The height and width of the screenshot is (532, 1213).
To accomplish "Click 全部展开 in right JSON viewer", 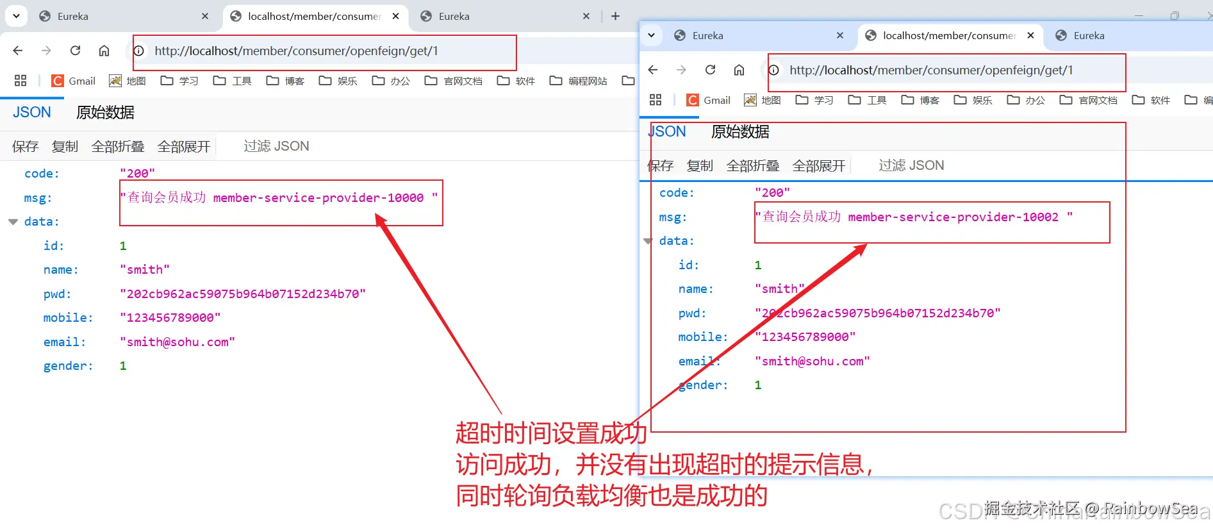I will pyautogui.click(x=819, y=165).
